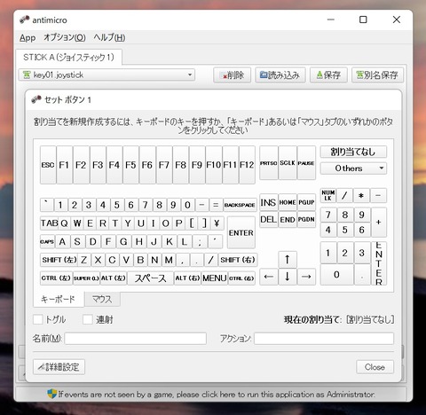Assign the SHIFT (左) key
The height and width of the screenshot is (415, 426).
coord(59,260)
